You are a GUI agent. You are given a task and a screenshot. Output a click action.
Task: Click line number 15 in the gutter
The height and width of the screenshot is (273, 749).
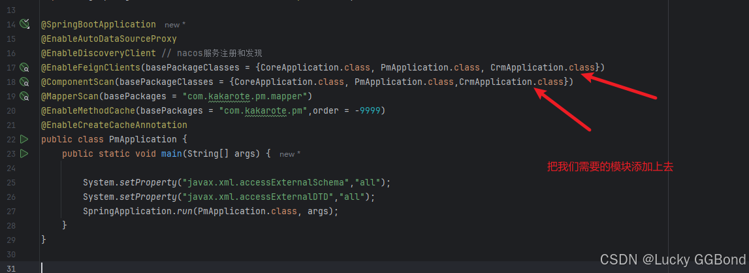[x=12, y=39]
